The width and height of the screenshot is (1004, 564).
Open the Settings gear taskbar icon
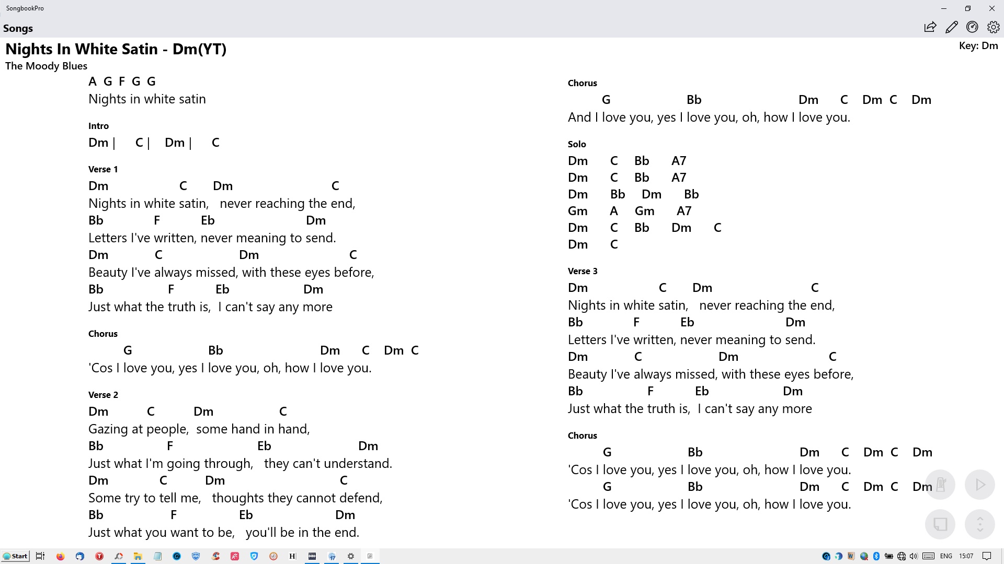point(351,556)
